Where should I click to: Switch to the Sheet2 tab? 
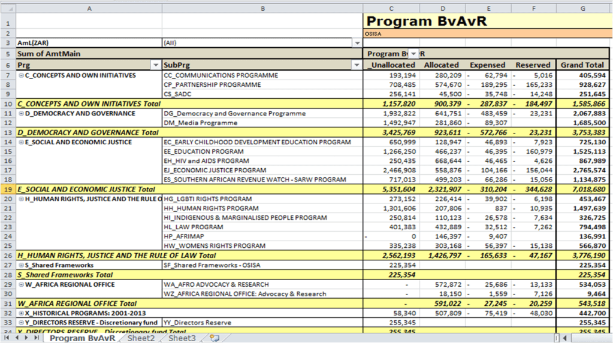[x=141, y=338]
